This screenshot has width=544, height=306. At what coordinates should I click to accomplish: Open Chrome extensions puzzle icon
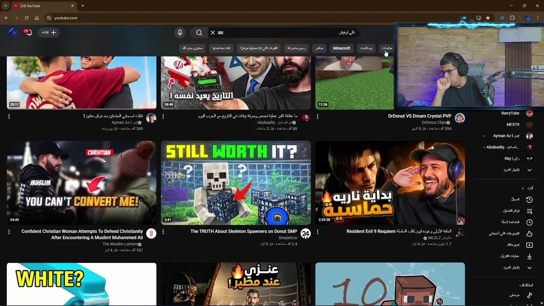click(512, 18)
